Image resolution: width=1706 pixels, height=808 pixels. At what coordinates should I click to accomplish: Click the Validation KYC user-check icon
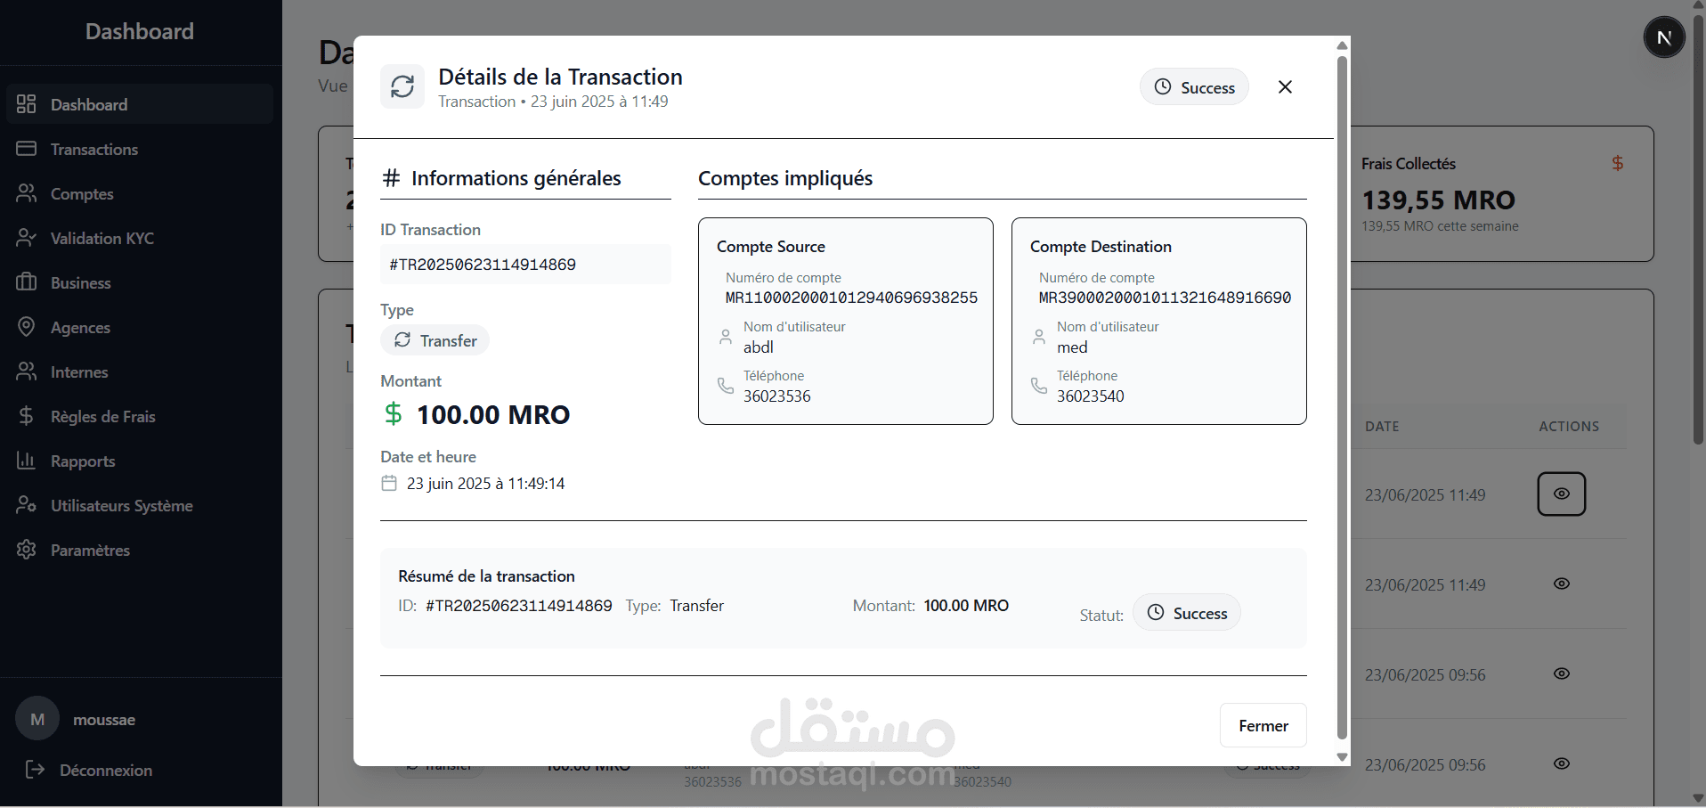tap(26, 237)
